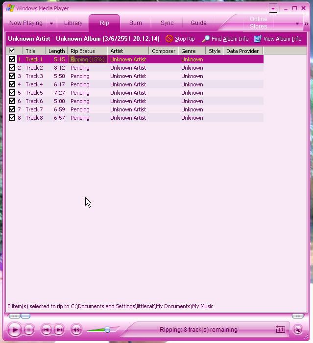The height and width of the screenshot is (343, 313).
Task: Mute the volume speaker icon
Action: coord(76,329)
